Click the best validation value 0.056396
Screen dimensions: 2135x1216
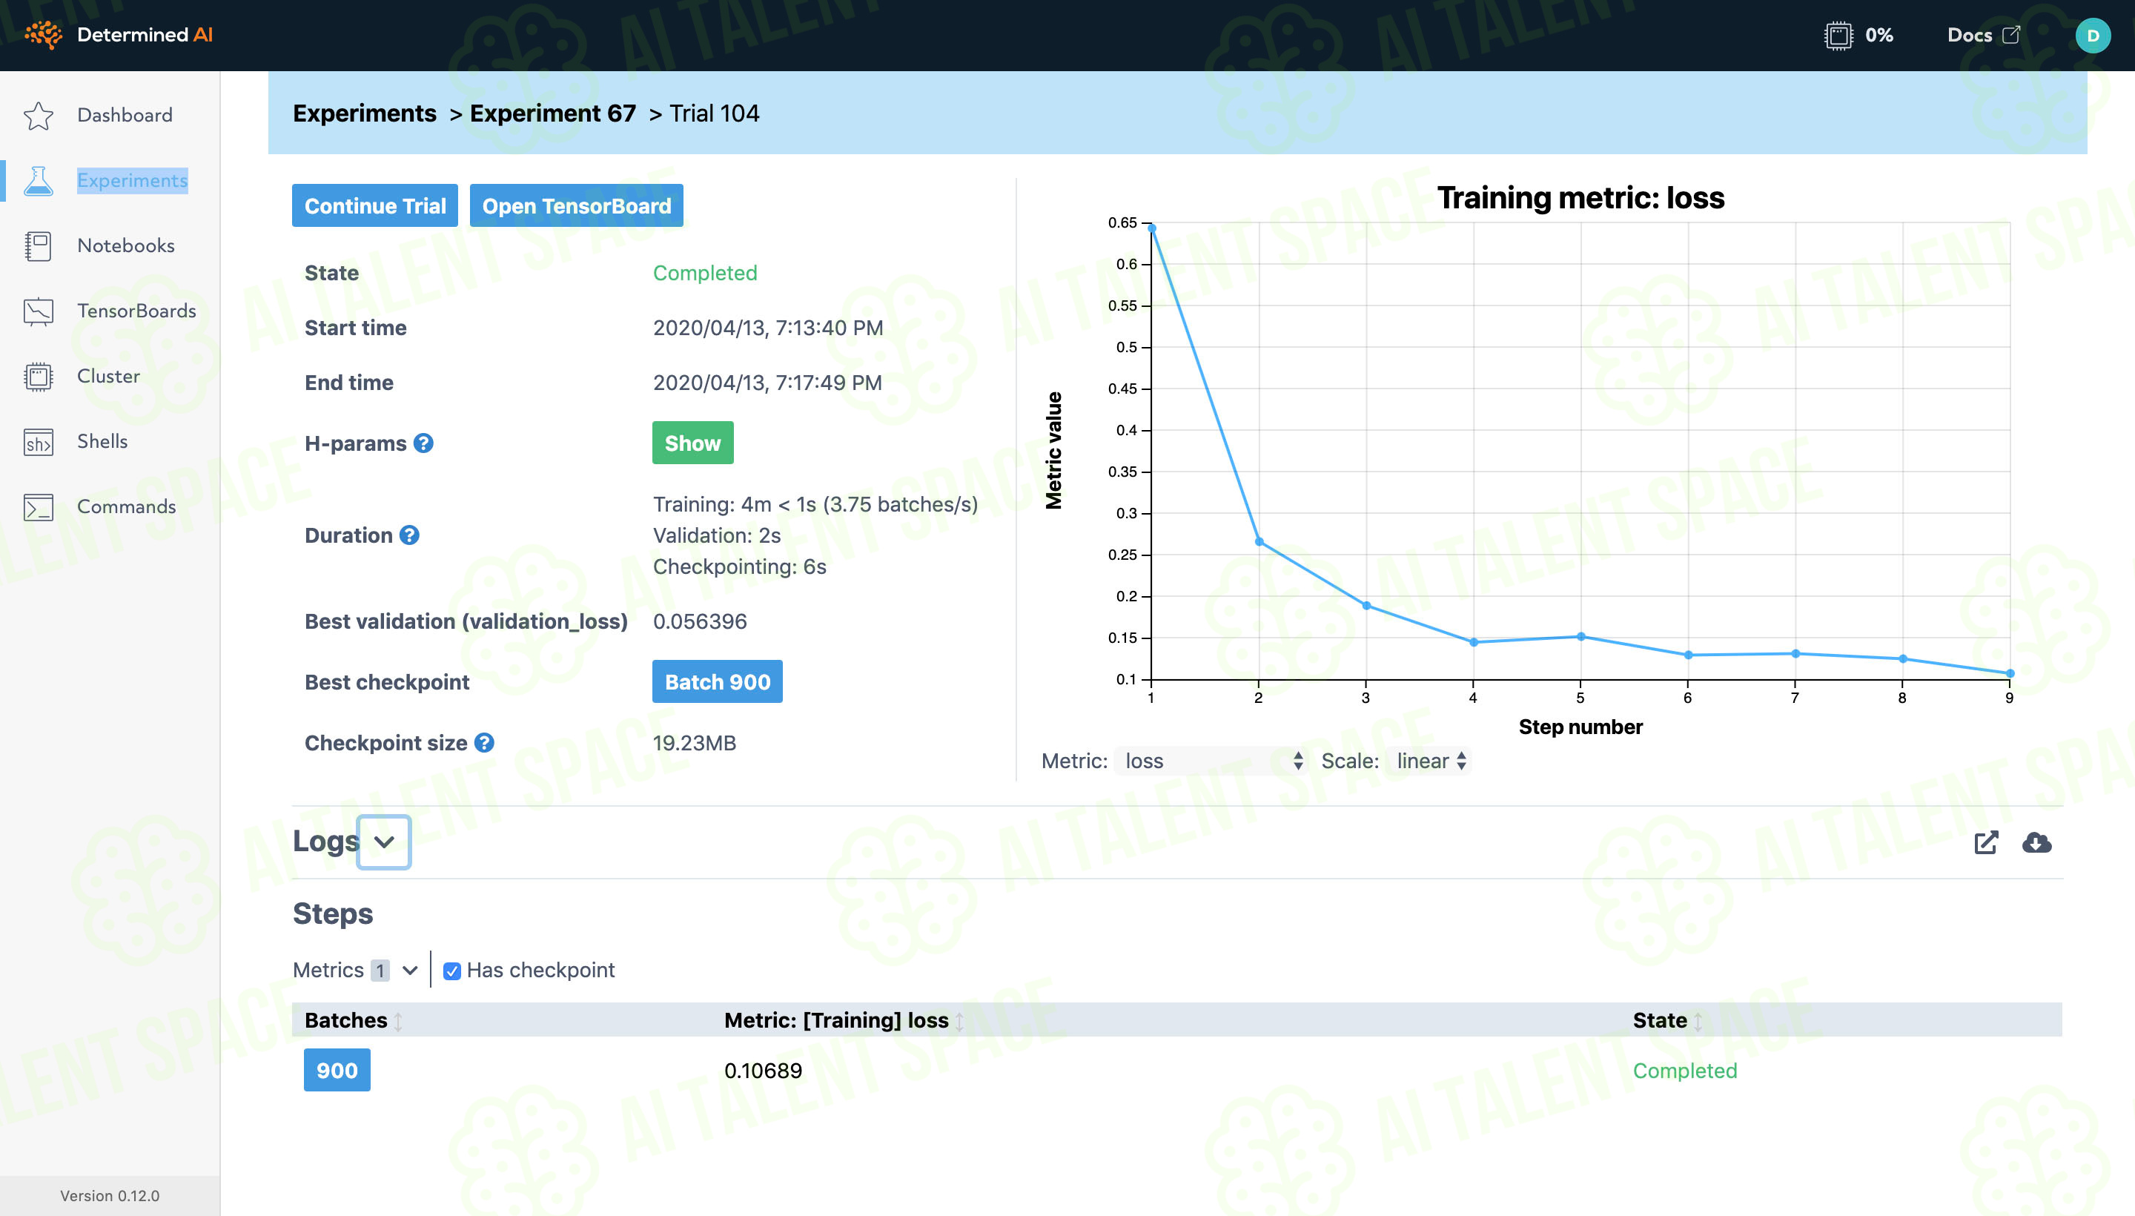click(700, 621)
